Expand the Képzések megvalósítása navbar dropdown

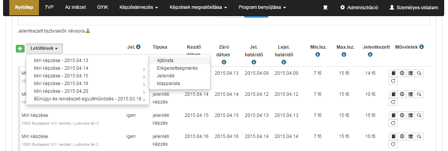pyautogui.click(x=198, y=8)
